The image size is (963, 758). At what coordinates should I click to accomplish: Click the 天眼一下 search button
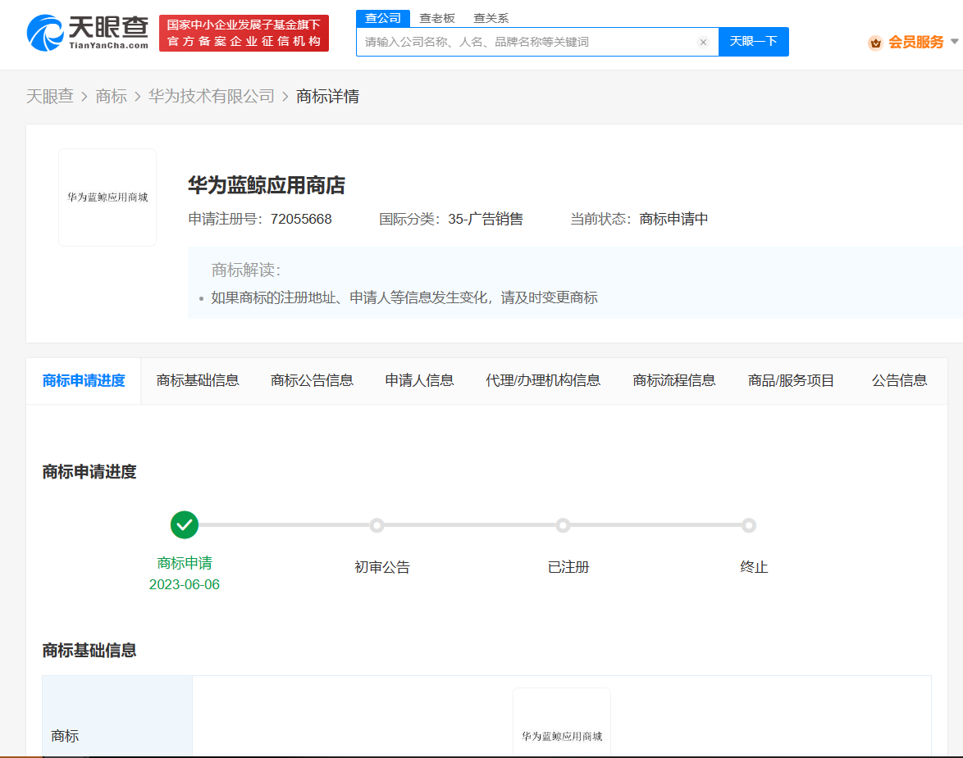(x=754, y=42)
